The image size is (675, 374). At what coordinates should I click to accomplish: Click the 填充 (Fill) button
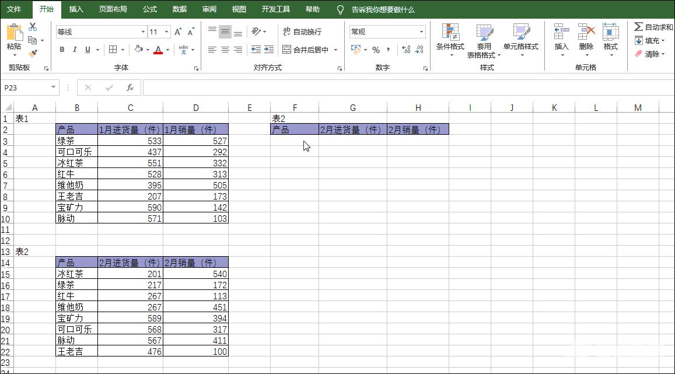pyautogui.click(x=641, y=41)
